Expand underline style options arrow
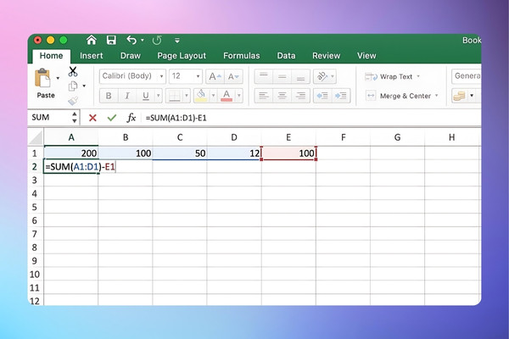This screenshot has width=509, height=339. pyautogui.click(x=158, y=96)
